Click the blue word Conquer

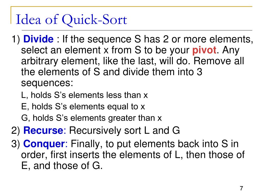click(x=44, y=144)
